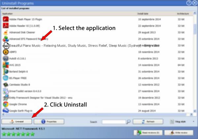Click the '12 noiembrie 2012' date cell
Screen dimensions: 198x139
pyautogui.click(x=148, y=85)
